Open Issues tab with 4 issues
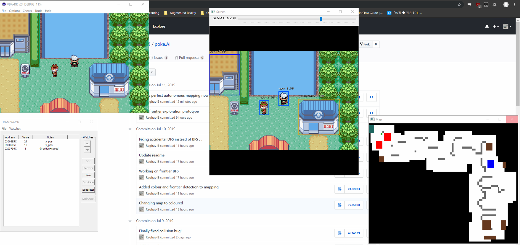Image resolution: width=520 pixels, height=245 pixels. pyautogui.click(x=159, y=57)
